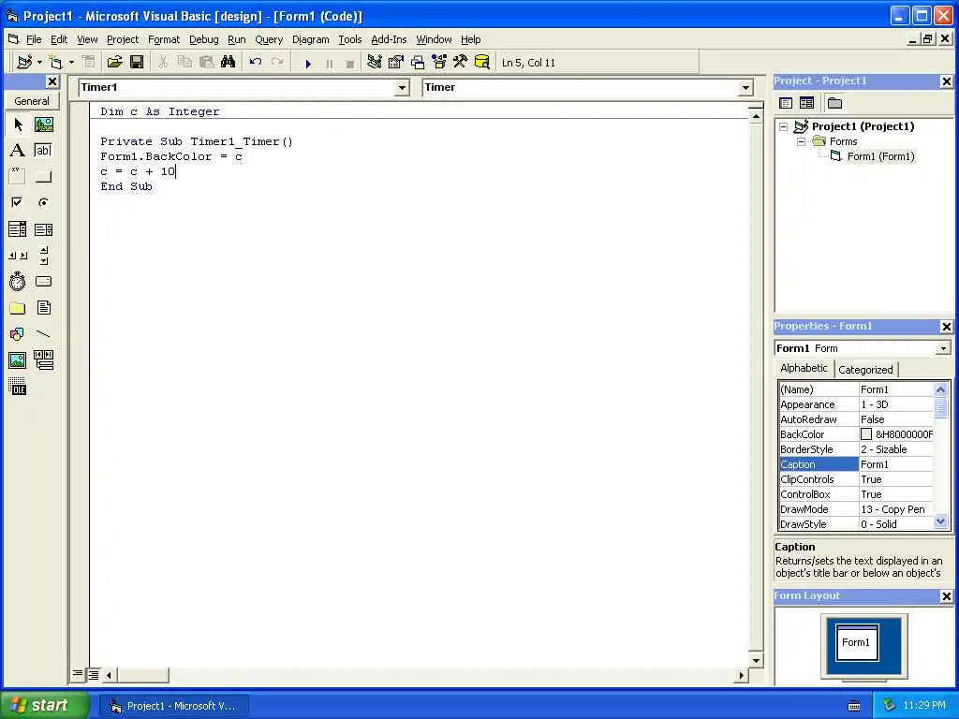This screenshot has height=719, width=959.
Task: Select the DirListBox control tool
Action: [18, 307]
